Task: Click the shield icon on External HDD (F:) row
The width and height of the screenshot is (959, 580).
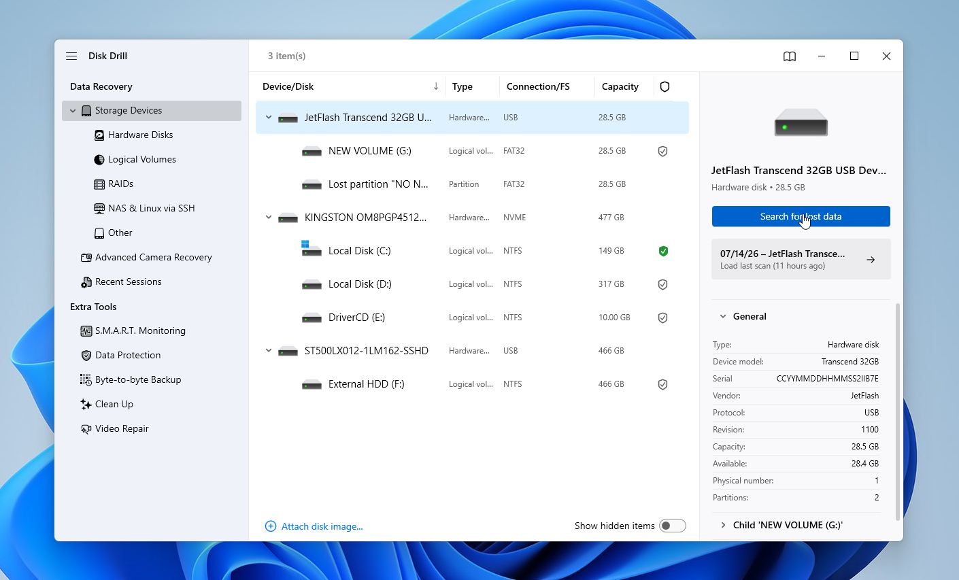Action: coord(662,384)
